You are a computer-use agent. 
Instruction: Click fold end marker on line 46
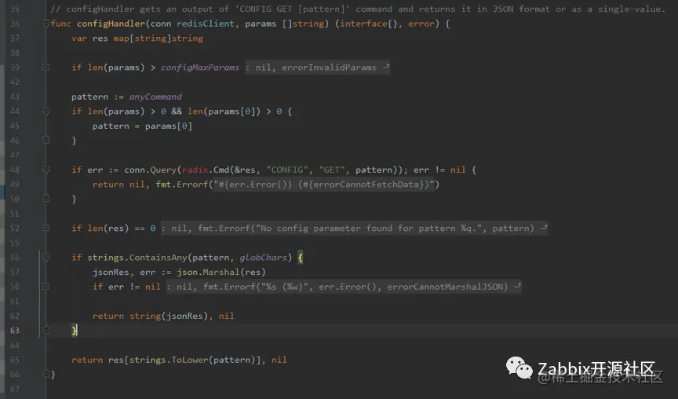tap(46, 141)
